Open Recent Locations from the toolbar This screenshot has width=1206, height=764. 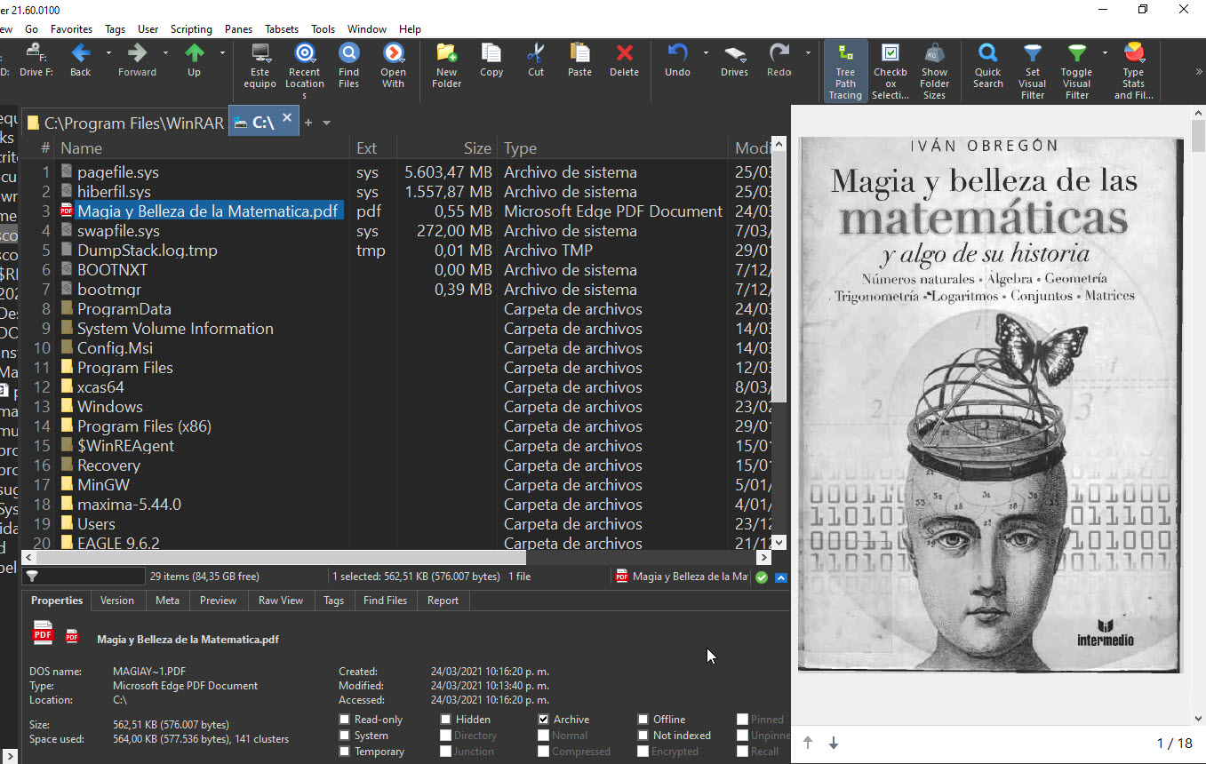tap(304, 53)
